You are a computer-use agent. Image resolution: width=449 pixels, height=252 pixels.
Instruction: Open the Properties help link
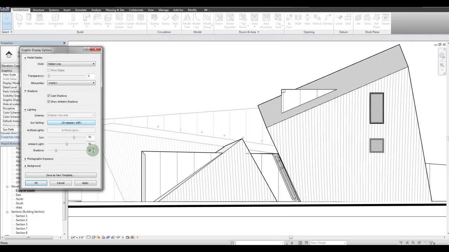pos(9,137)
